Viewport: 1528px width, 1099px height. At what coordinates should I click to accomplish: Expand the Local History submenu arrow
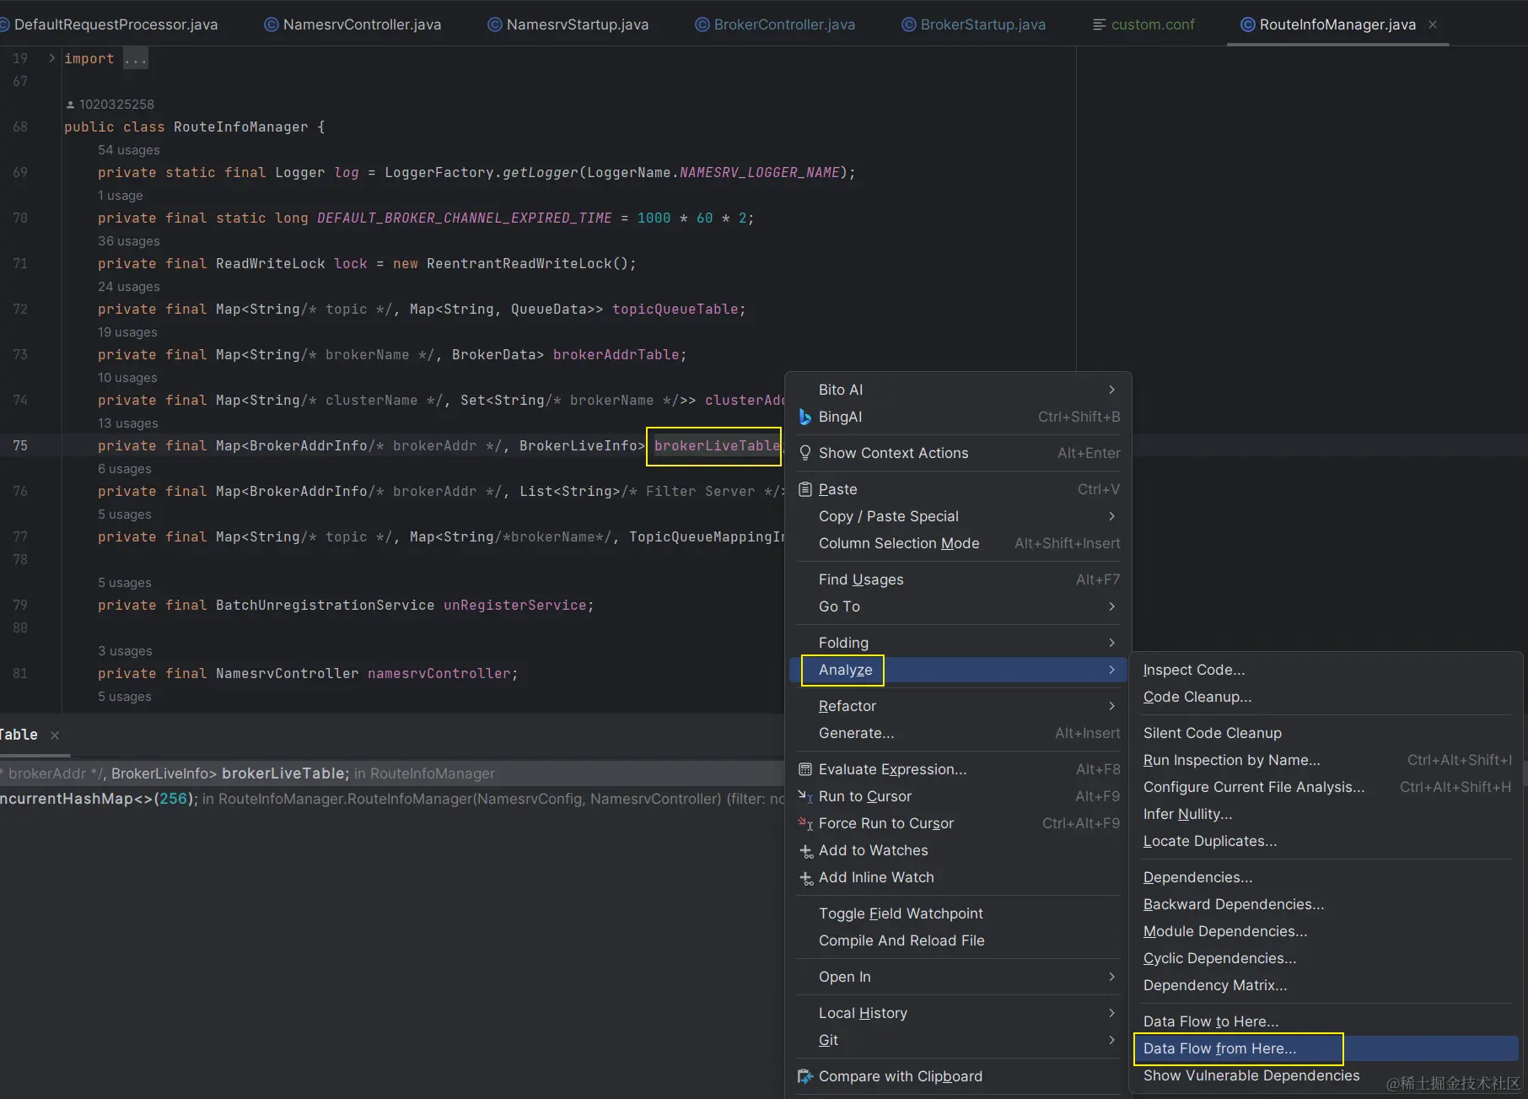click(x=1112, y=1013)
